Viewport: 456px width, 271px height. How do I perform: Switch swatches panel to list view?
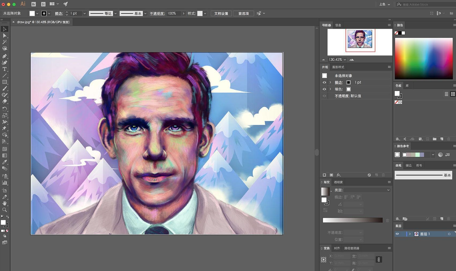point(446,94)
